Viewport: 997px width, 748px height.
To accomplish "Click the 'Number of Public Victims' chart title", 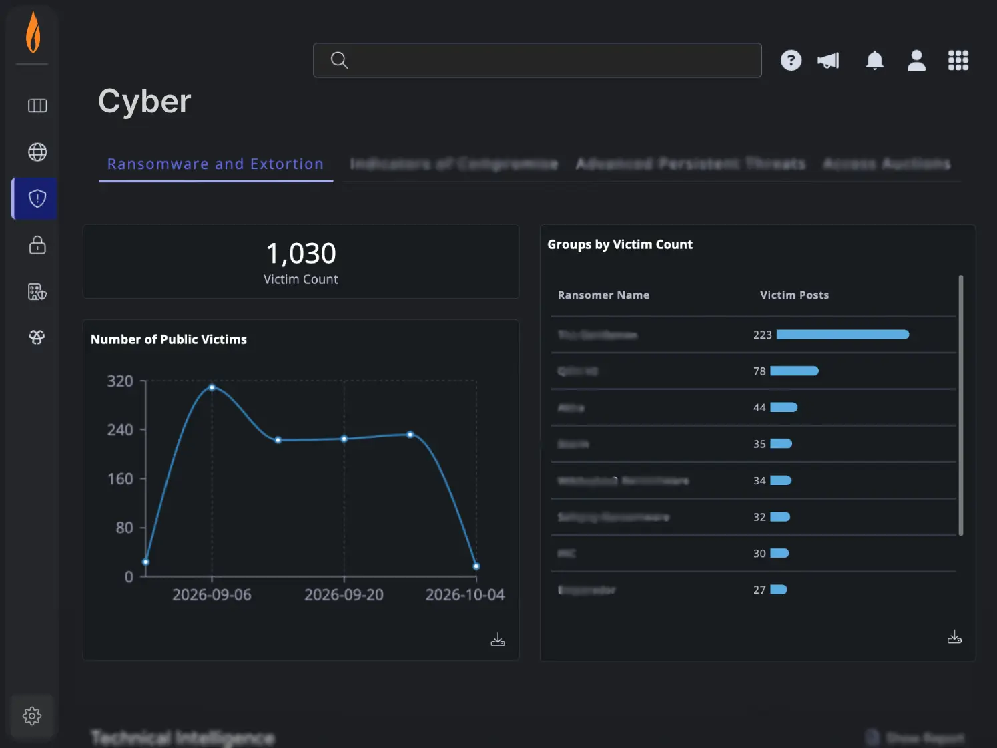I will pyautogui.click(x=169, y=339).
